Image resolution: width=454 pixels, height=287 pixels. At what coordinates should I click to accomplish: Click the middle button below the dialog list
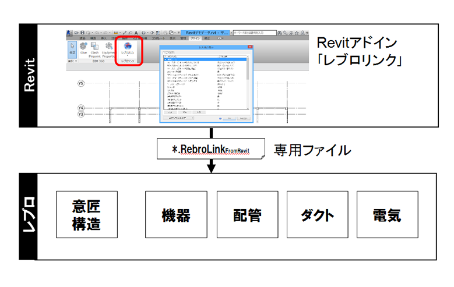pos(184,112)
